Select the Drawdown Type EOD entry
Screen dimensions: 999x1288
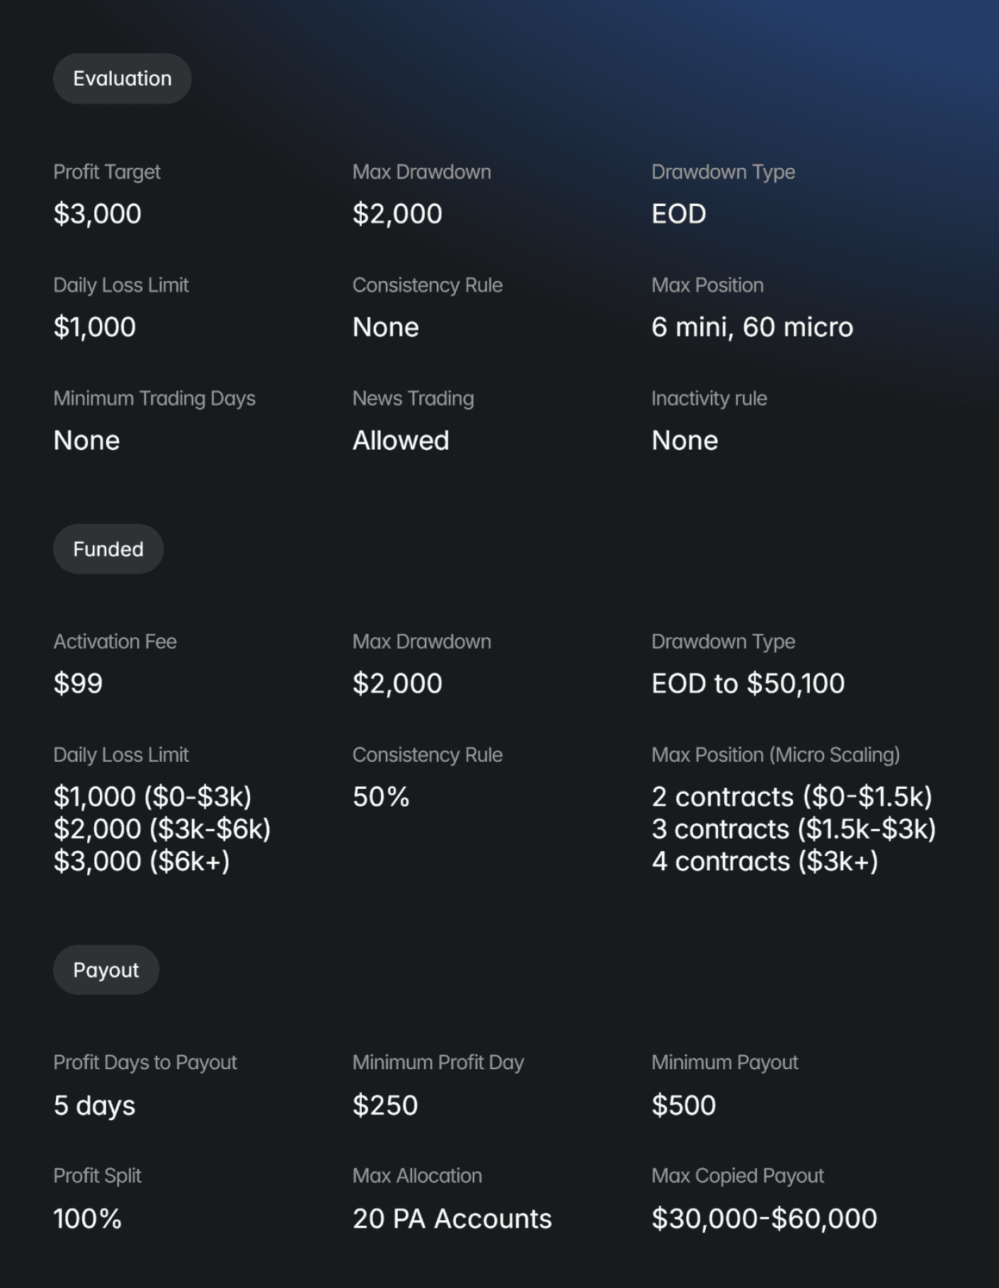click(x=678, y=213)
